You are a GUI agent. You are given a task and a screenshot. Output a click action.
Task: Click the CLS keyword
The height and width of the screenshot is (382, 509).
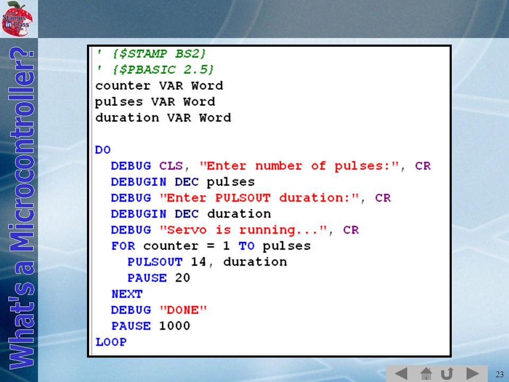[171, 166]
